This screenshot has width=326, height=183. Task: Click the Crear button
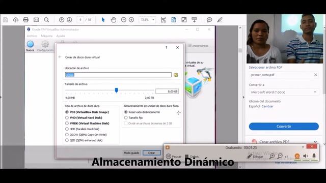click(152, 153)
